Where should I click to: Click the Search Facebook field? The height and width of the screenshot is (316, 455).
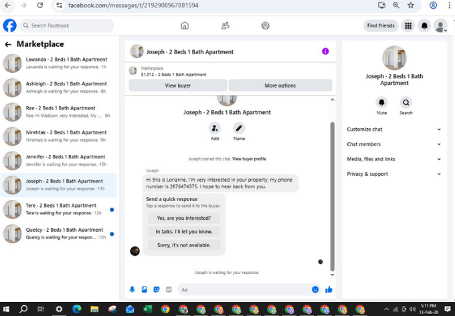tap(67, 25)
